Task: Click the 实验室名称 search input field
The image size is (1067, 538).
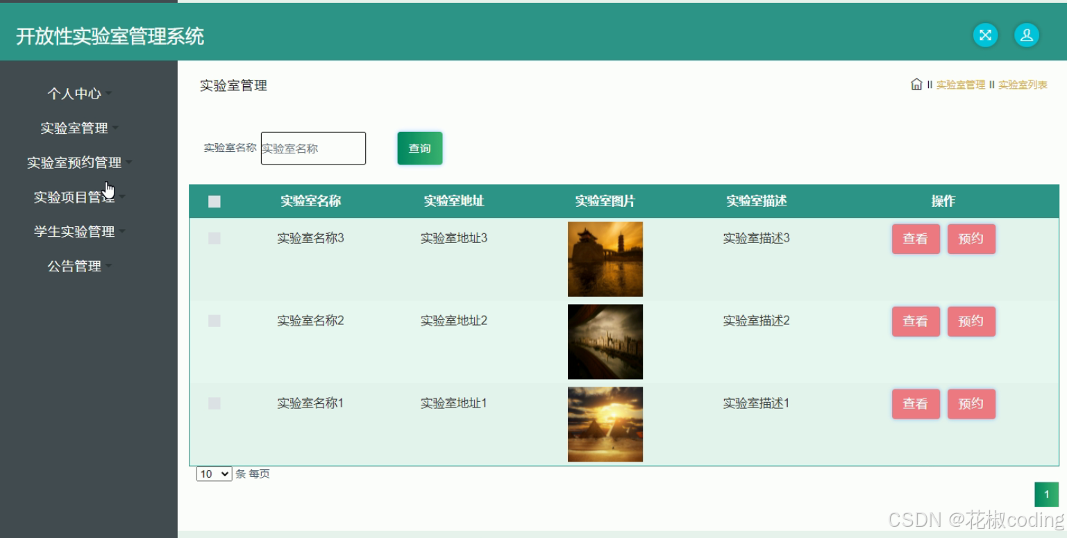Action: [x=313, y=148]
